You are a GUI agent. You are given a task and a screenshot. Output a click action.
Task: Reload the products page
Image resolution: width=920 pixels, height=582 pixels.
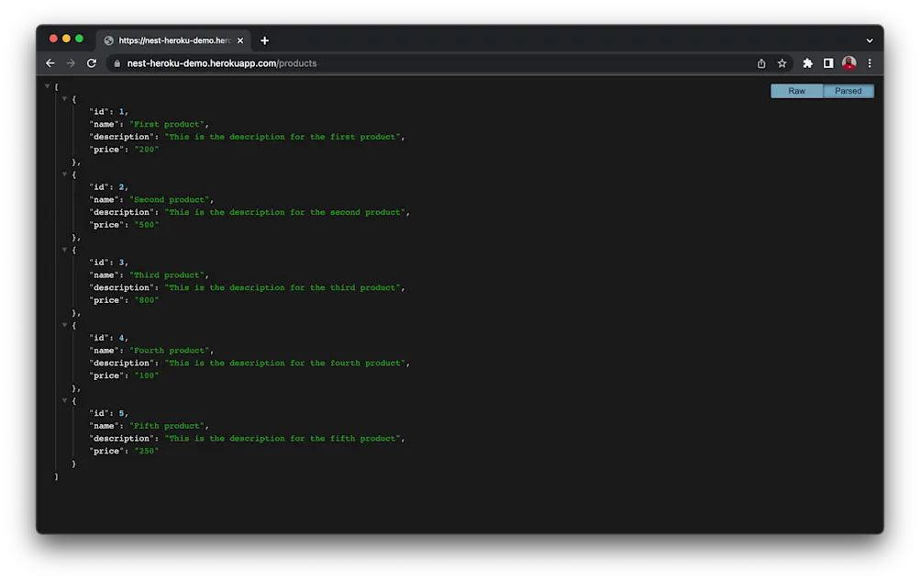pos(91,63)
